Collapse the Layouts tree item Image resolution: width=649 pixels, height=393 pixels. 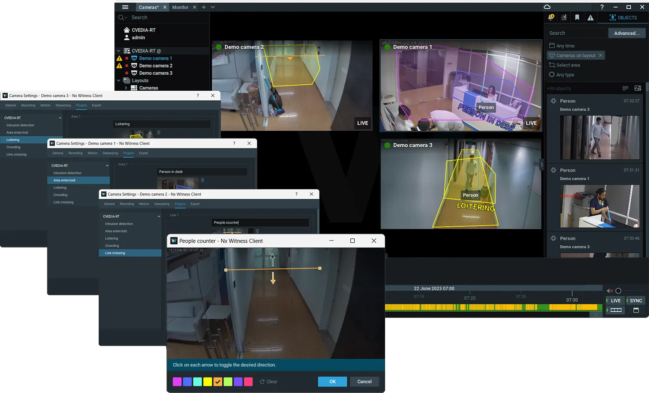pos(118,80)
